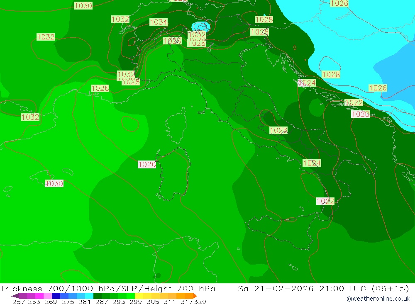The width and height of the screenshot is (415, 304).
Task: Click the small cyan patch in the Alps
Action: point(201,27)
